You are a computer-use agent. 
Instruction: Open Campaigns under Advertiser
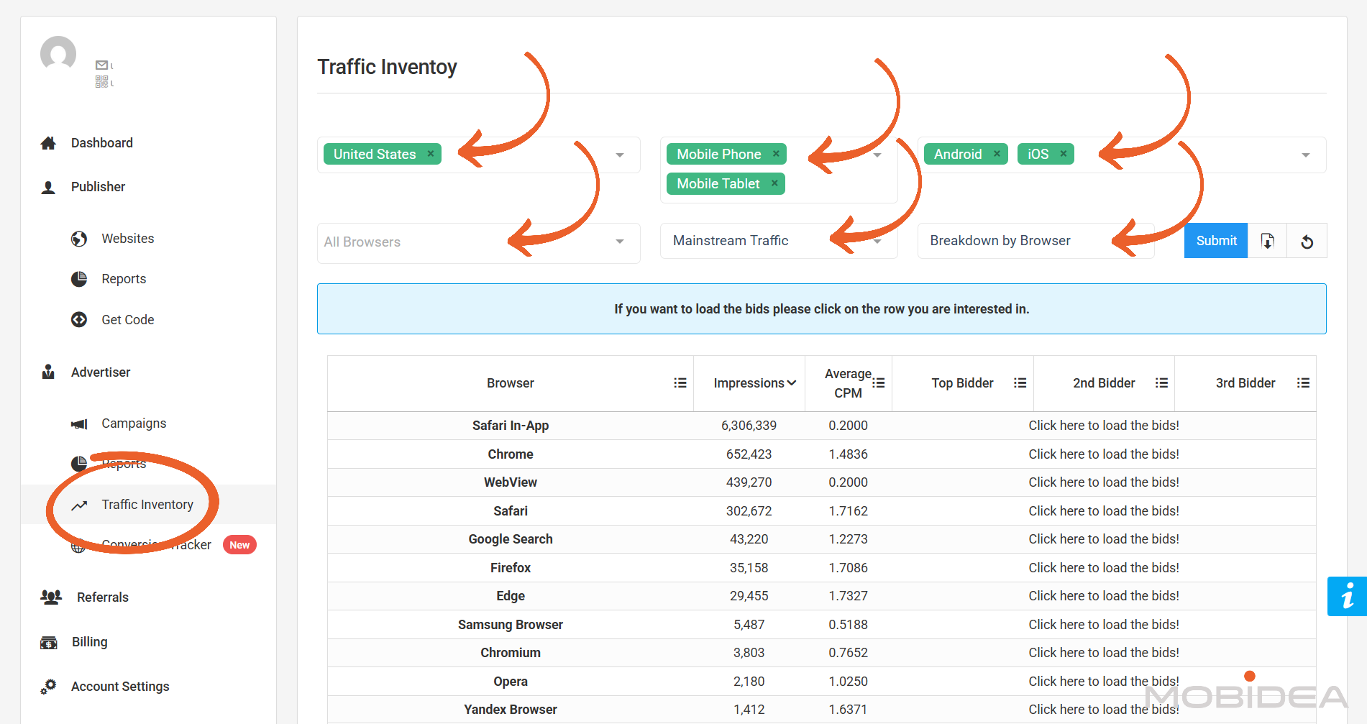click(x=134, y=423)
